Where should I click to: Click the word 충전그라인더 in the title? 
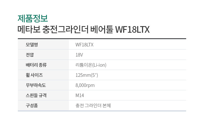(65, 29)
